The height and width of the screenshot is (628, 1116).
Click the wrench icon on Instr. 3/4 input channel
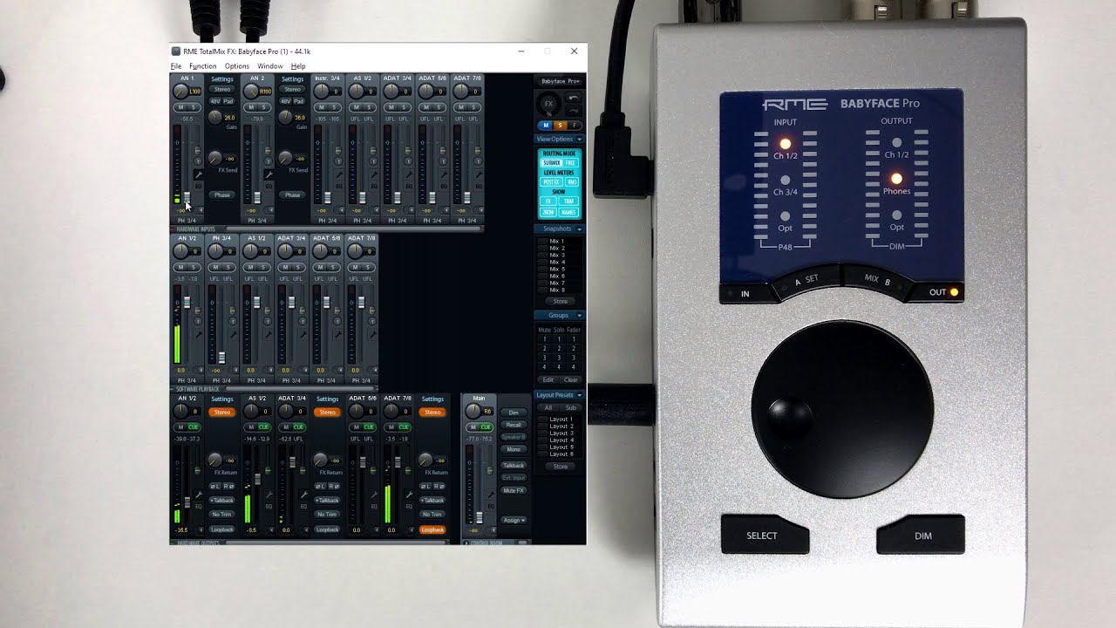339,174
